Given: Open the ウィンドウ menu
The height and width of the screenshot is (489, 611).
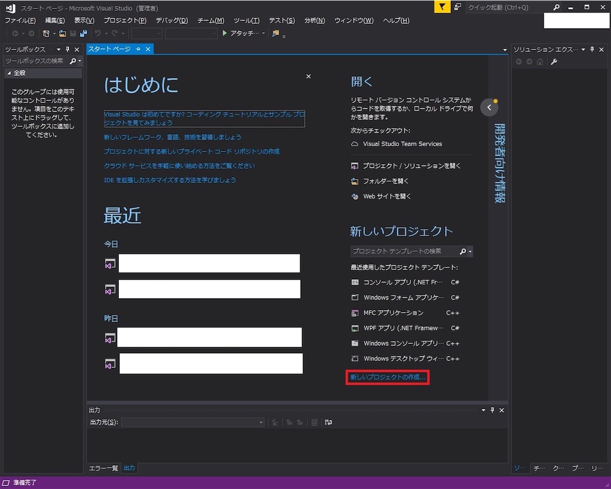Looking at the screenshot, I should [354, 21].
